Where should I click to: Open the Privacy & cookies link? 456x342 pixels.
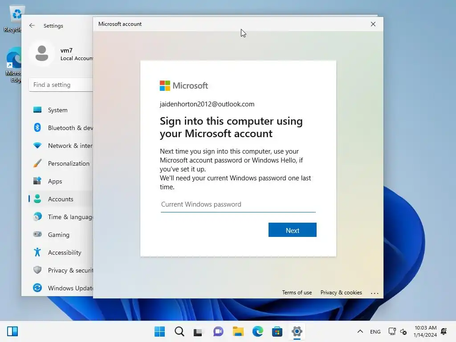tap(341, 293)
